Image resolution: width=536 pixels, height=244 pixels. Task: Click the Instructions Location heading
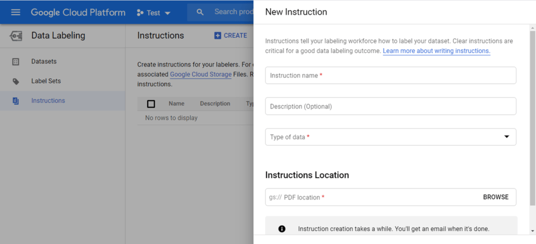tap(307, 175)
